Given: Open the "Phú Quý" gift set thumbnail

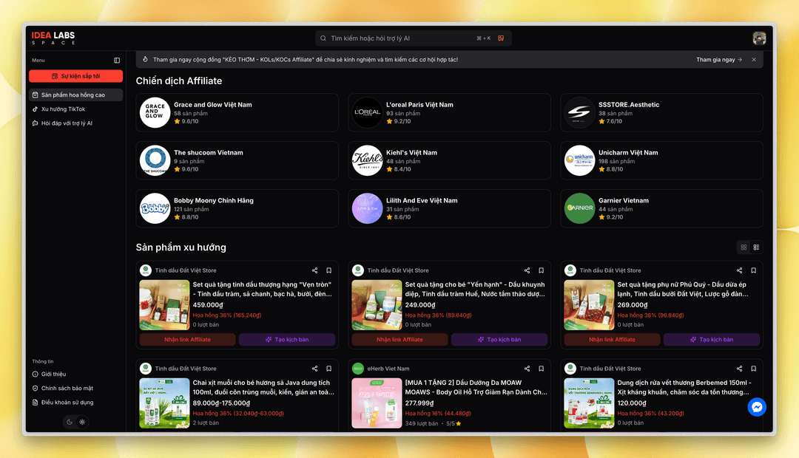Looking at the screenshot, I should pos(589,305).
